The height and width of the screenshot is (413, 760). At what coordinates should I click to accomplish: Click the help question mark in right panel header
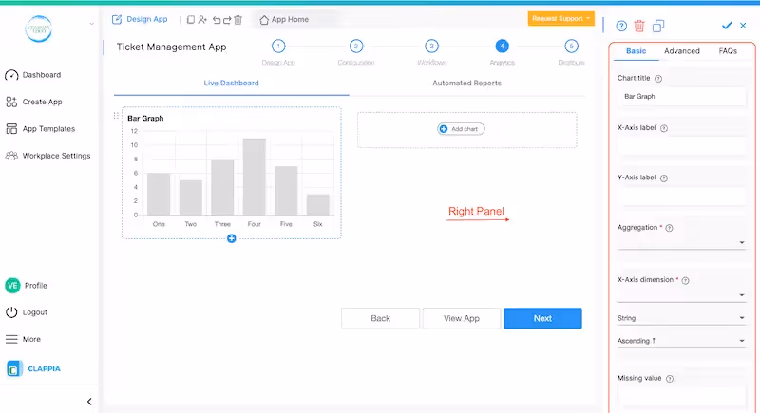click(621, 27)
